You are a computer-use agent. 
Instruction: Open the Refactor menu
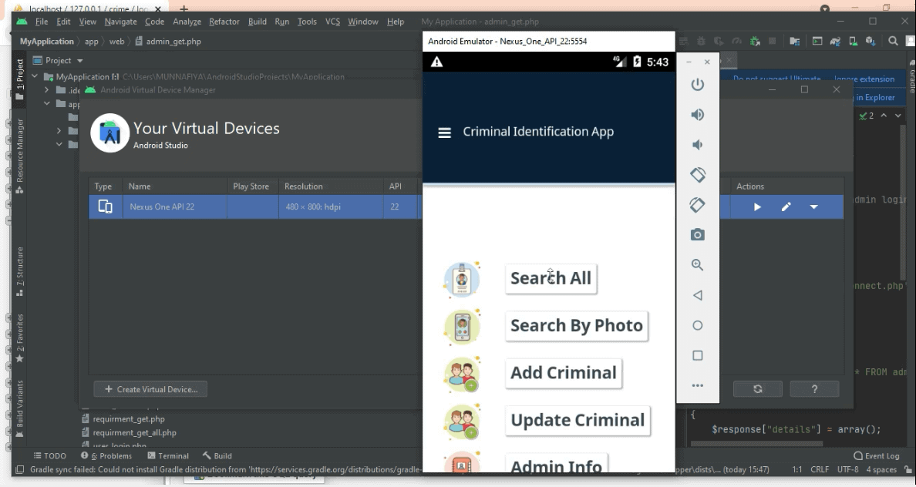tap(224, 22)
